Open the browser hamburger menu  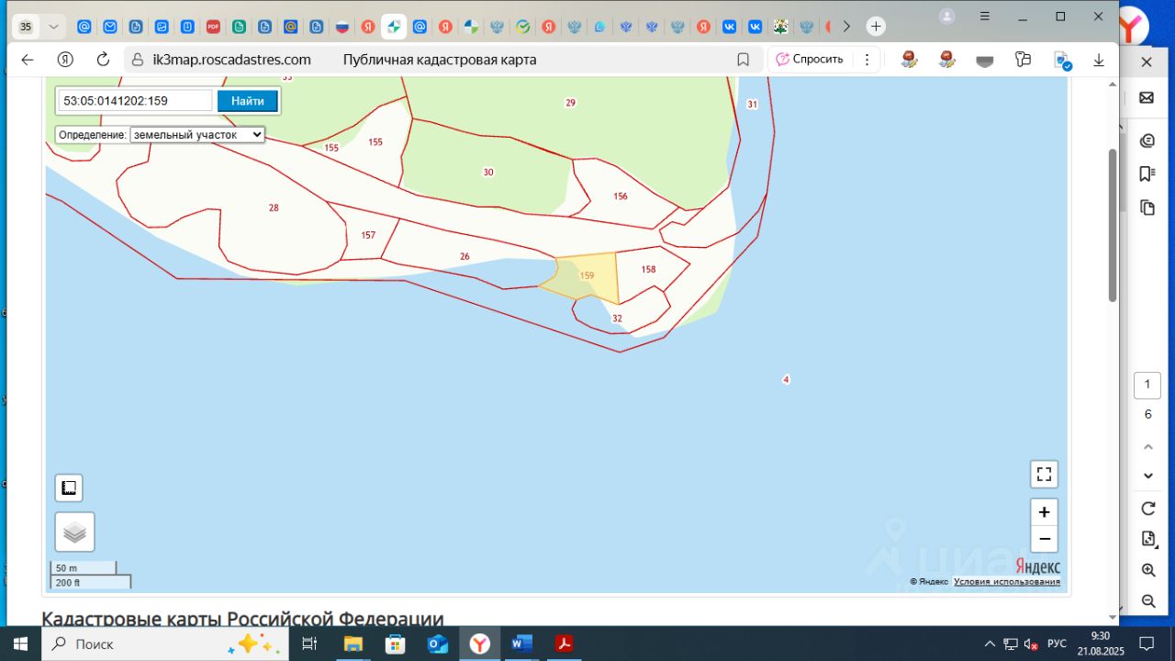986,17
